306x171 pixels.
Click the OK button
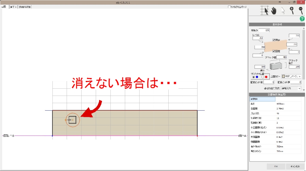pyautogui.click(x=276, y=166)
